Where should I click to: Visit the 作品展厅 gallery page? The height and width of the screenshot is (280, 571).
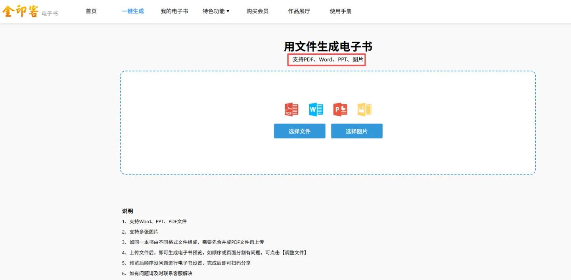[299, 11]
